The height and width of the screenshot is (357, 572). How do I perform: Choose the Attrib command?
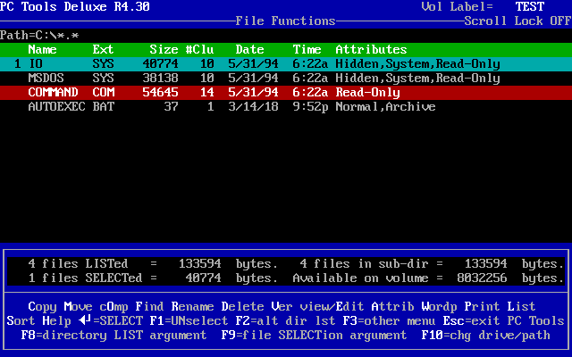[393, 307]
